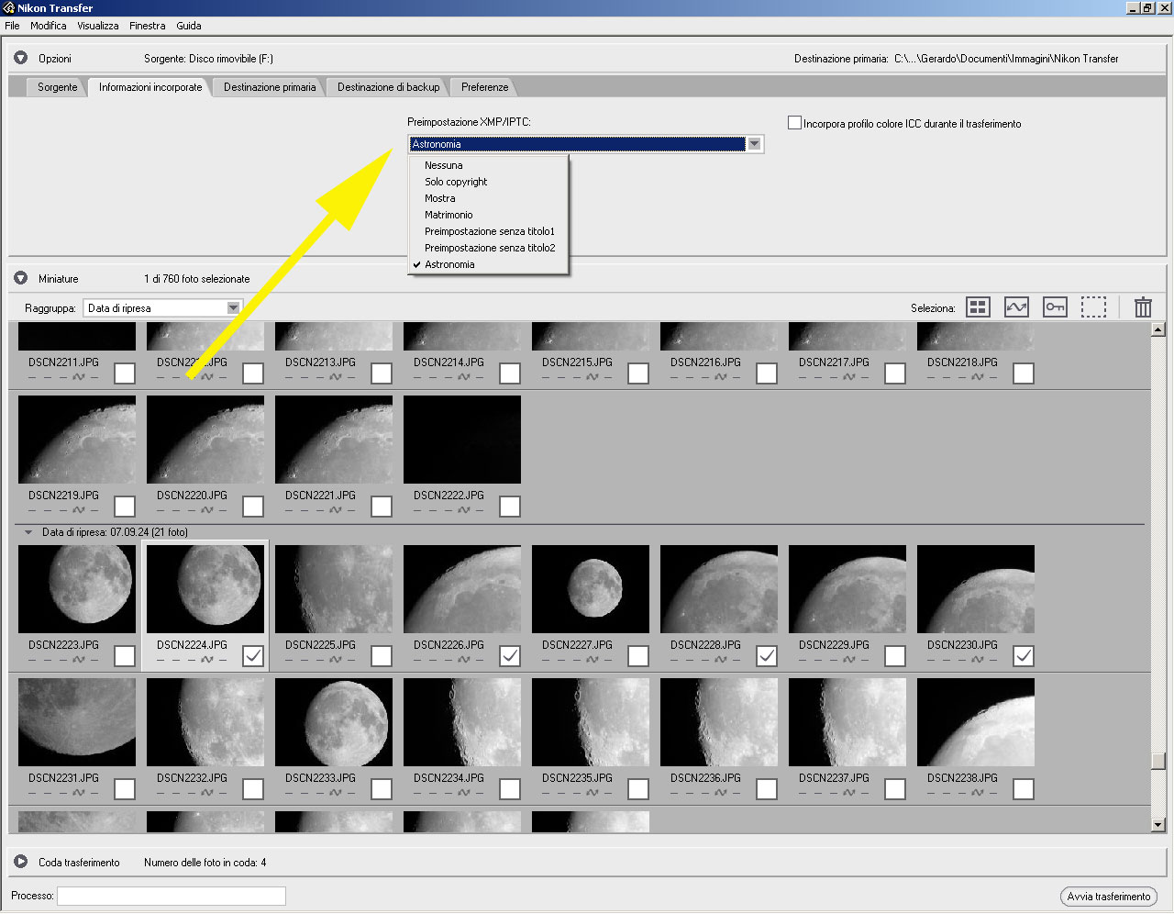Open the Finestra menu
The width and height of the screenshot is (1174, 914).
pyautogui.click(x=148, y=26)
